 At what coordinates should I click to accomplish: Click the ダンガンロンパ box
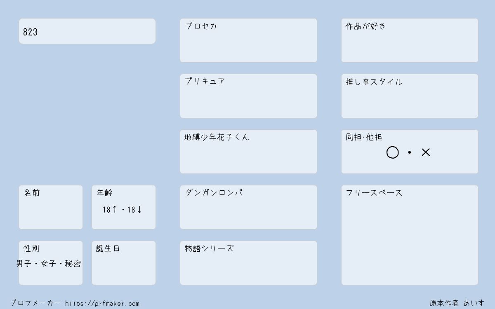248,207
